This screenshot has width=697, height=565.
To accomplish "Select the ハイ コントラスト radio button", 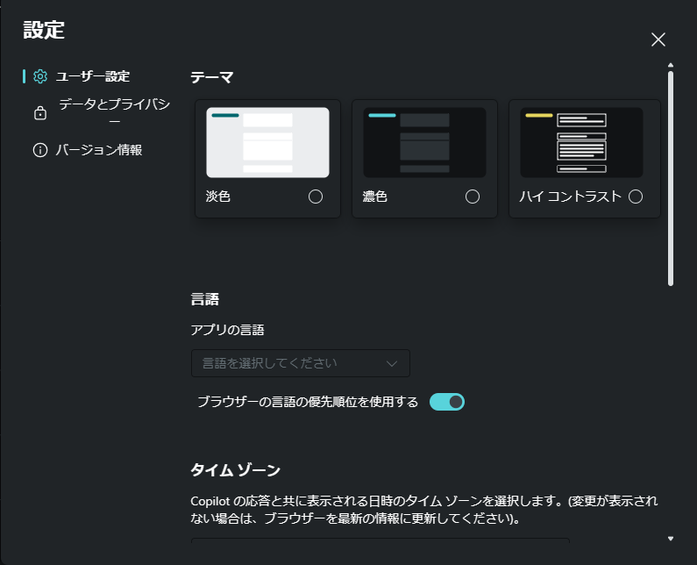I will [x=636, y=197].
